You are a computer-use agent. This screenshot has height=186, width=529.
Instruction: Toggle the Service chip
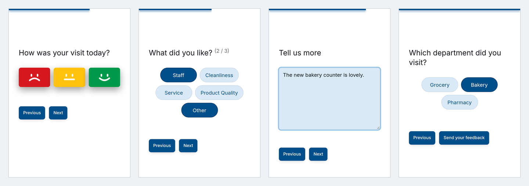[174, 93]
